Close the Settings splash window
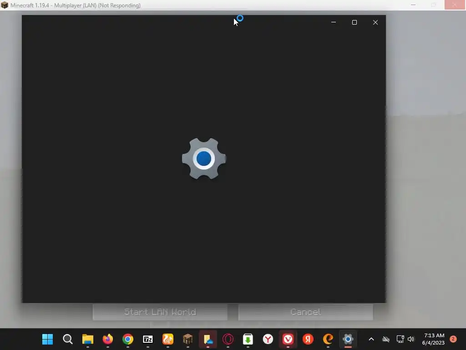Viewport: 466px width, 350px height. click(375, 22)
